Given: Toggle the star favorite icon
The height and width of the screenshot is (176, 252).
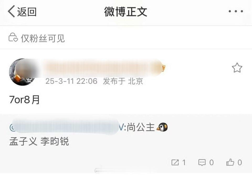Looking at the screenshot, I should pyautogui.click(x=237, y=68).
